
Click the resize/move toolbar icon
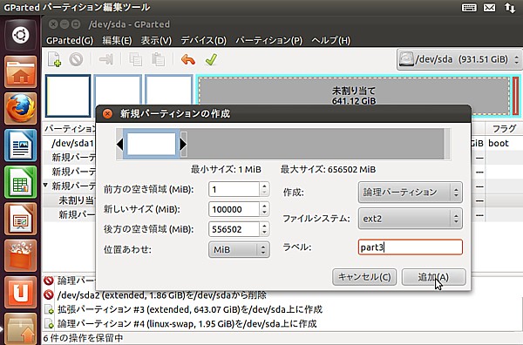[106, 59]
